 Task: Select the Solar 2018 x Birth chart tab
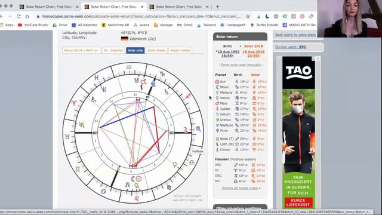tap(81, 50)
